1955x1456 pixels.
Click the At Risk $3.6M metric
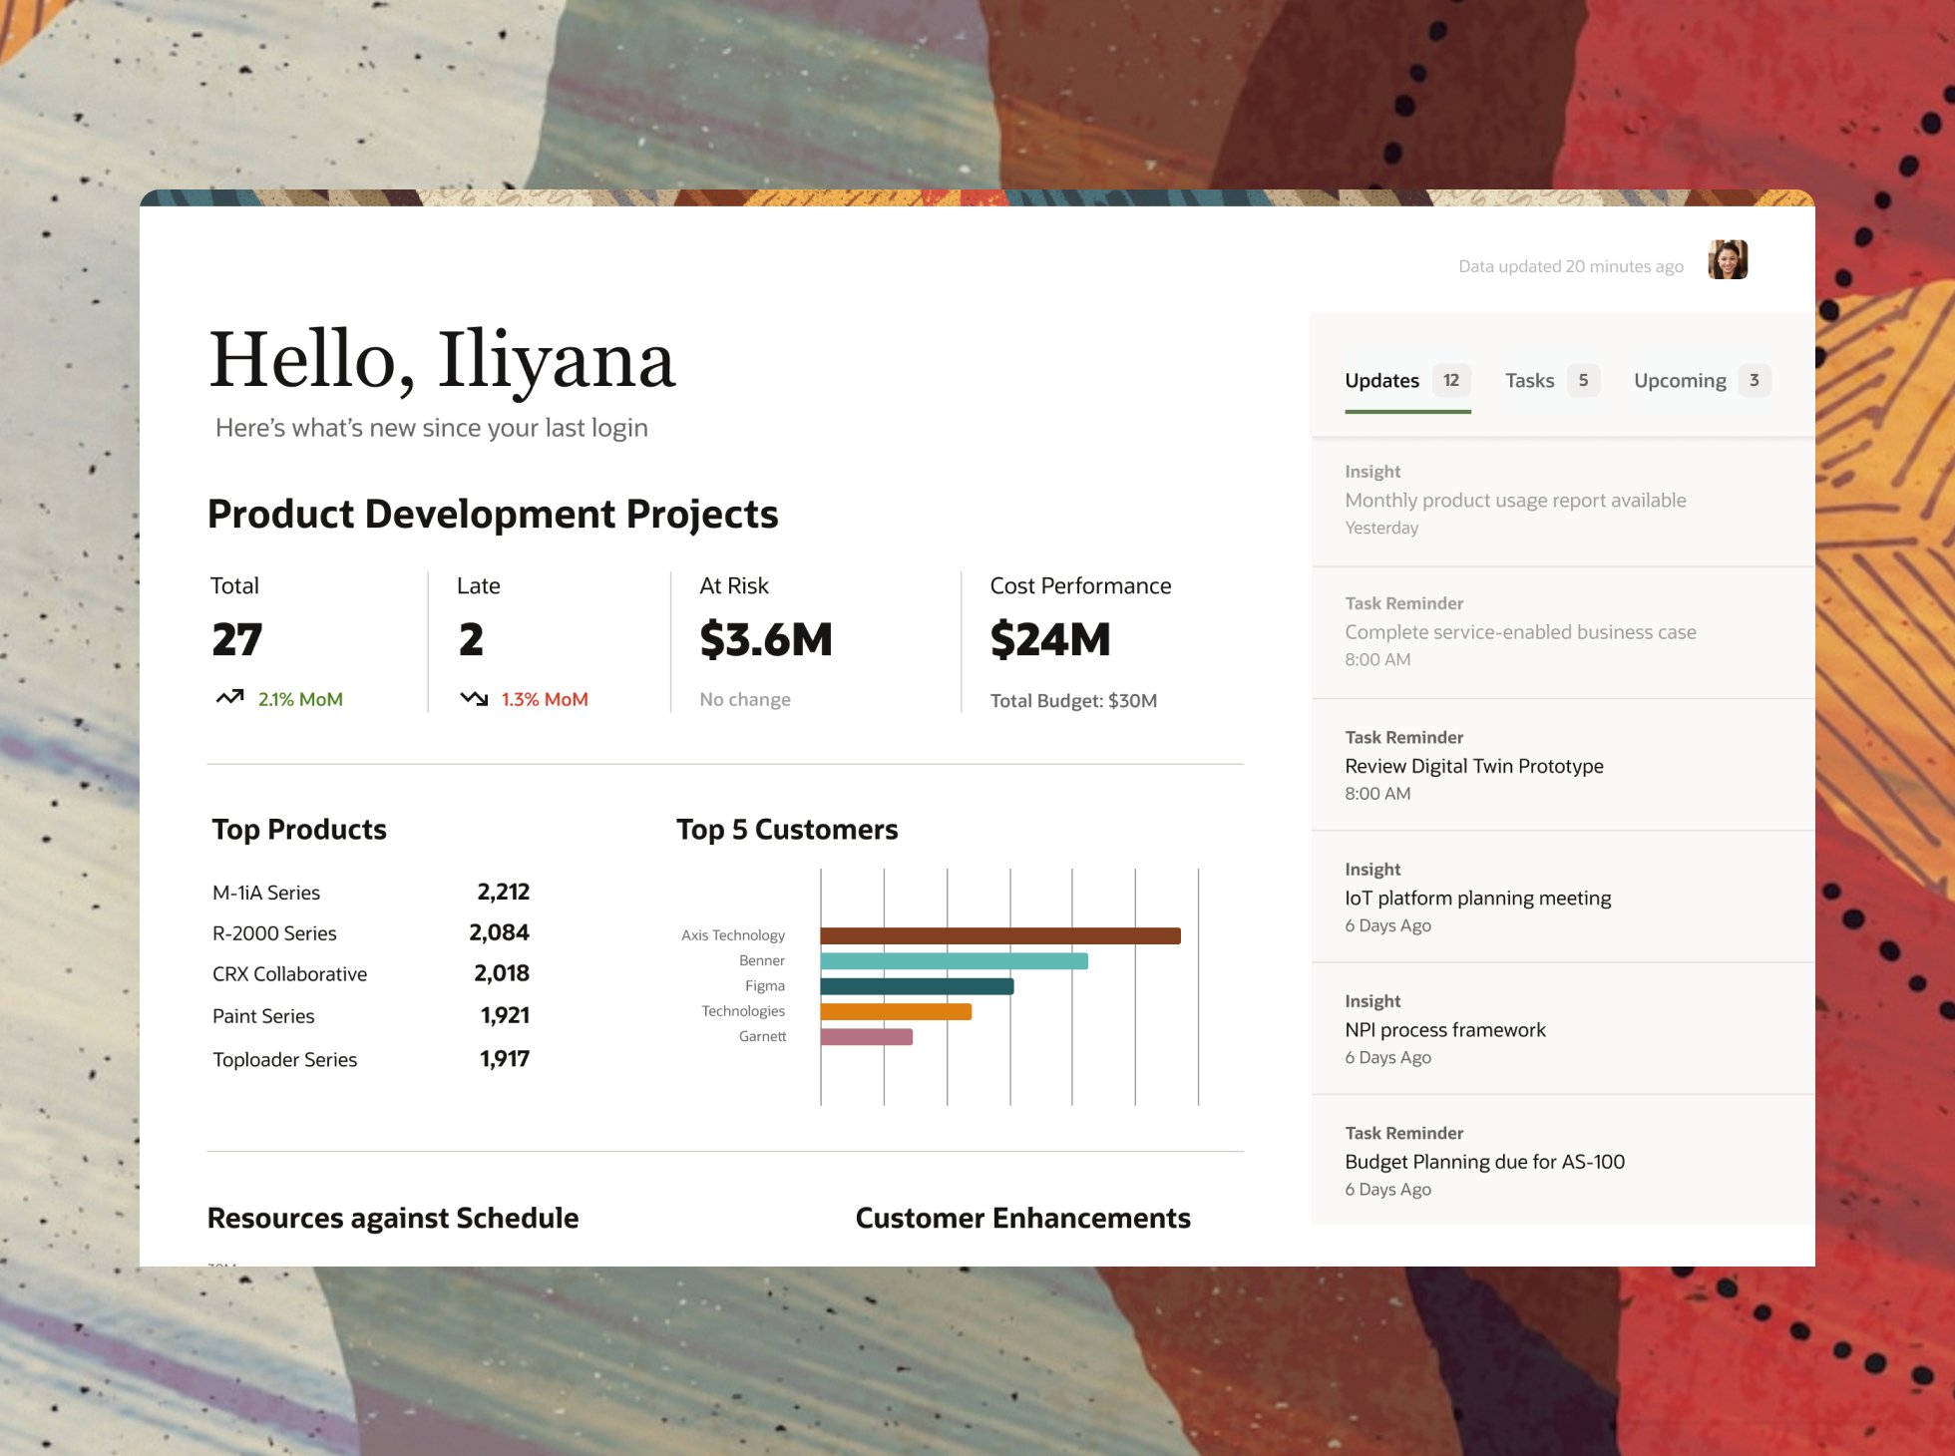pos(765,639)
